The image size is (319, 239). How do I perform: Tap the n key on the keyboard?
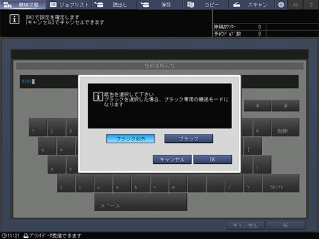(x=159, y=184)
